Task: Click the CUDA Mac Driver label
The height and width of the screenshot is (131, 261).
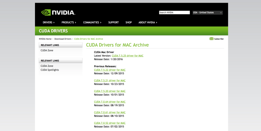Action: tap(104, 52)
